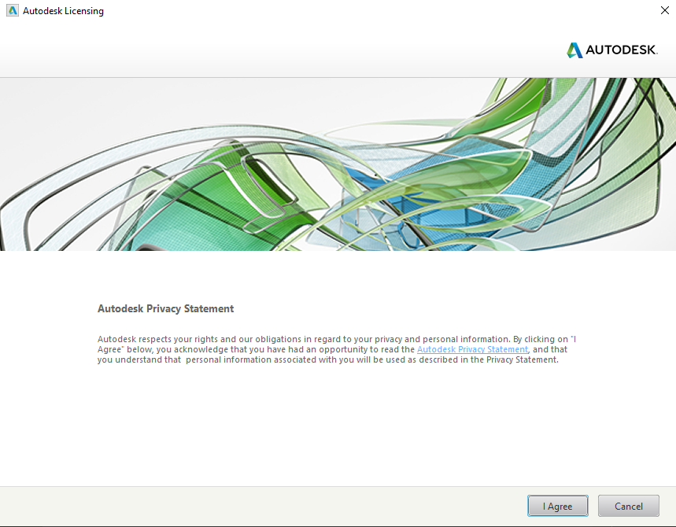Open the Autodesk Privacy Statement link

click(472, 349)
